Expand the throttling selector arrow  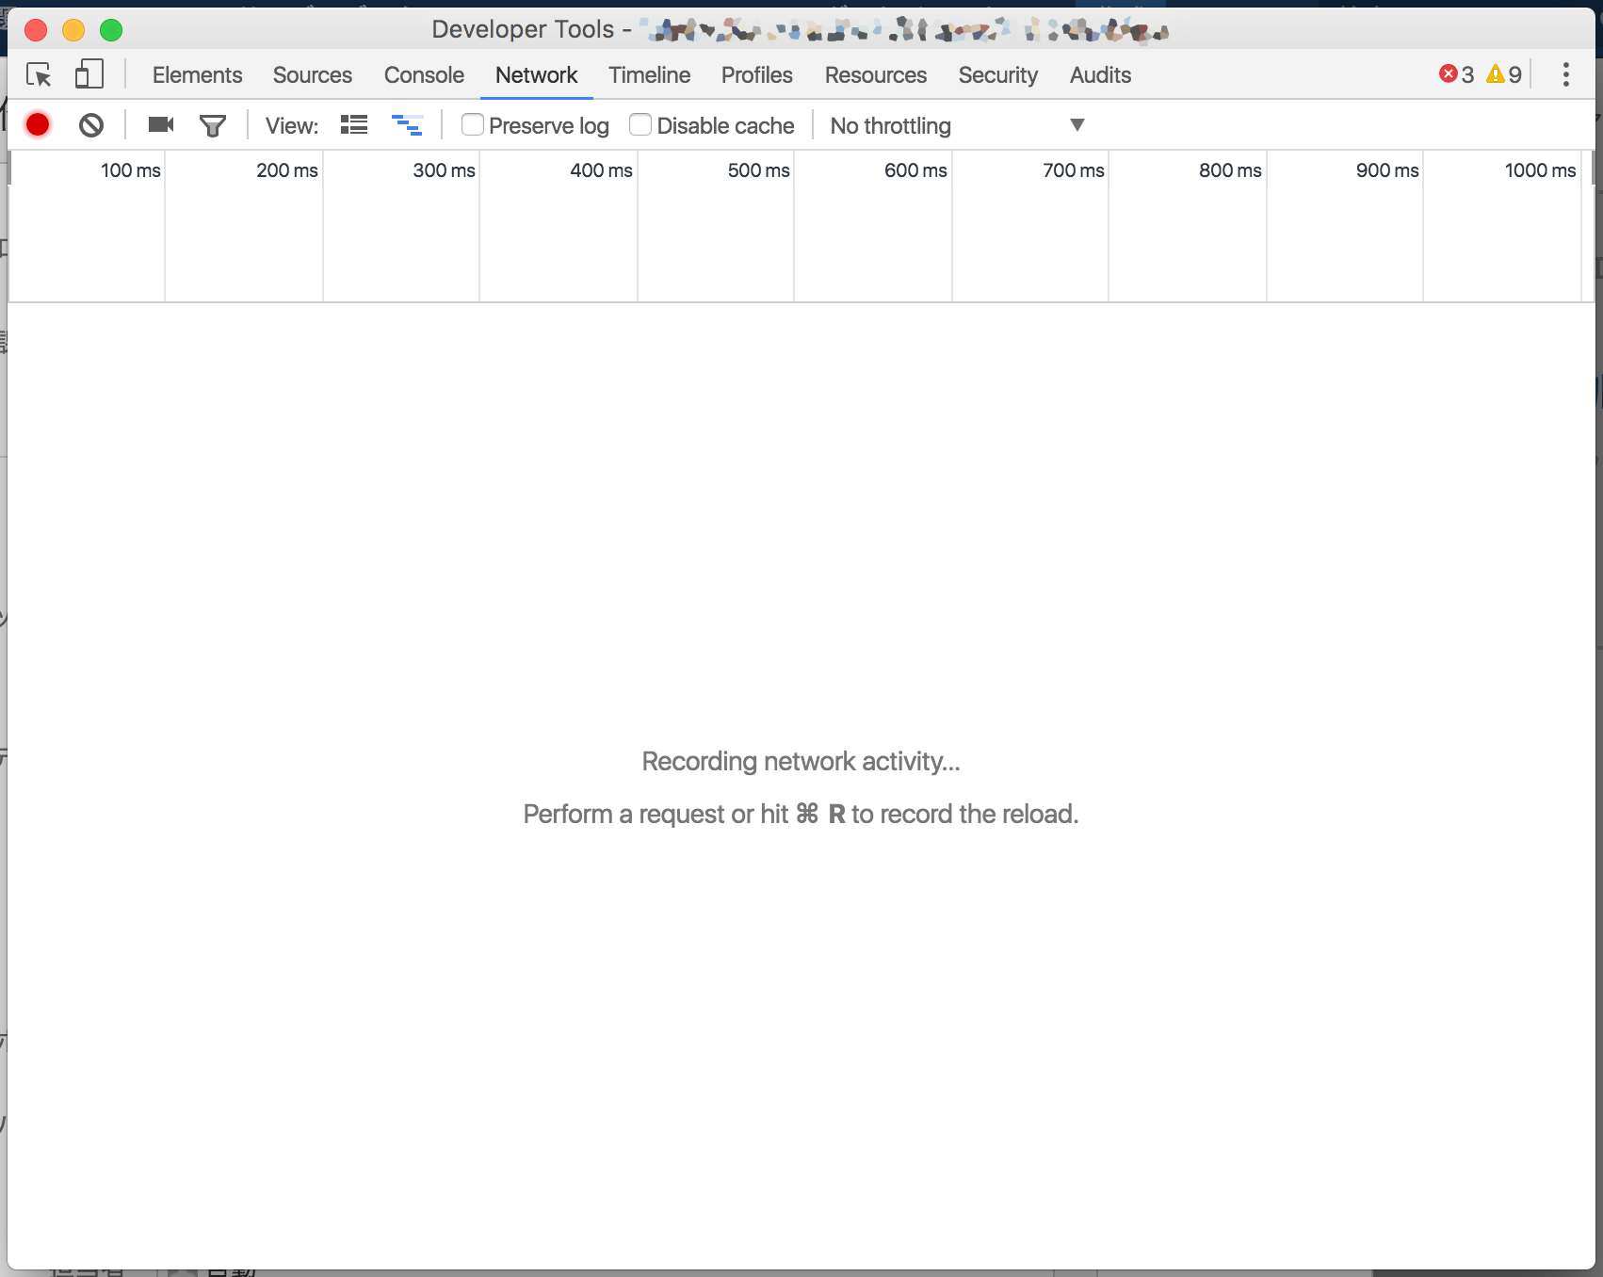pos(1077,124)
